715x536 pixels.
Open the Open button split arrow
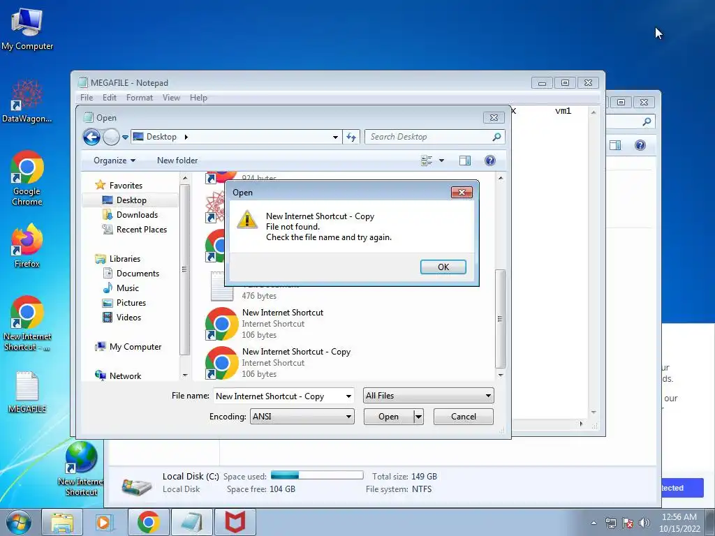[x=418, y=417]
